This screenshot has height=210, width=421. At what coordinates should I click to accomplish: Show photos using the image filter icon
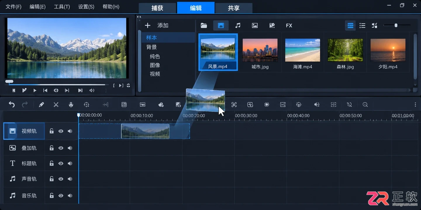[255, 26]
